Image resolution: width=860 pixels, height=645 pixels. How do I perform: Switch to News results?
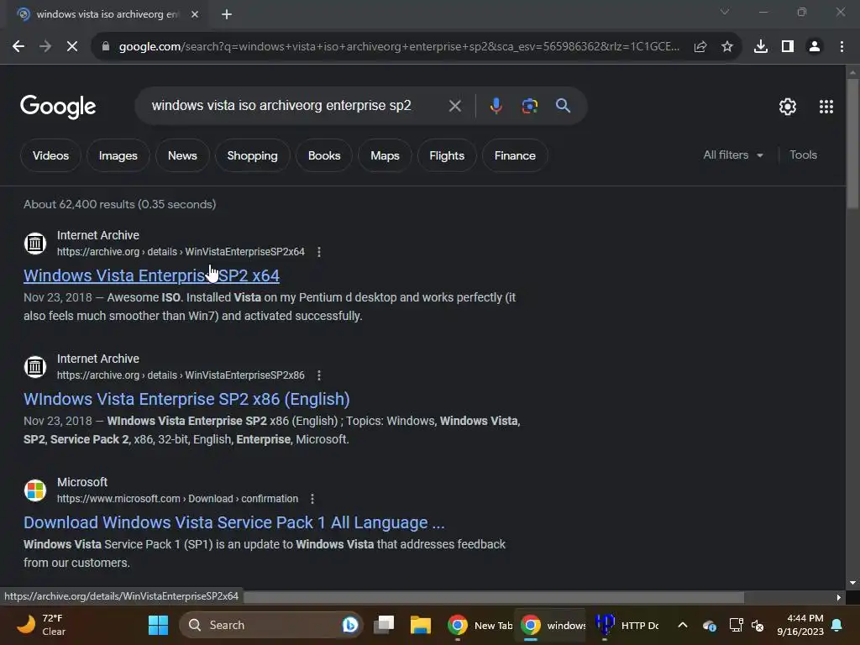[182, 155]
